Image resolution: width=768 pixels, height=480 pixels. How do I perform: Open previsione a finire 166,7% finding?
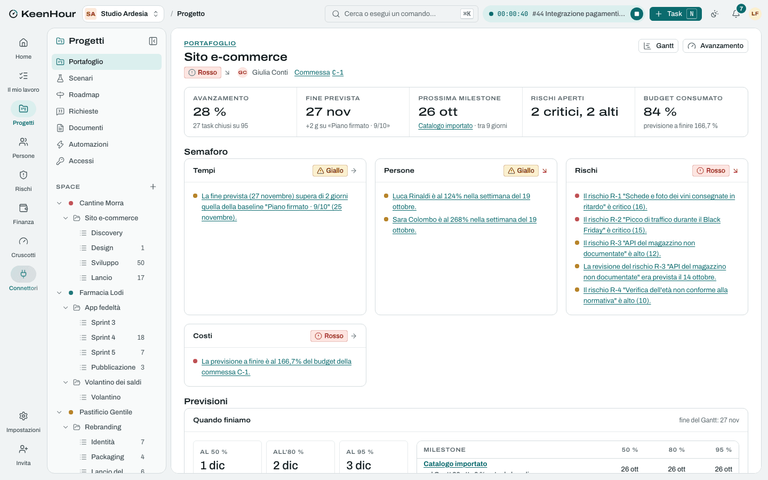click(x=276, y=367)
